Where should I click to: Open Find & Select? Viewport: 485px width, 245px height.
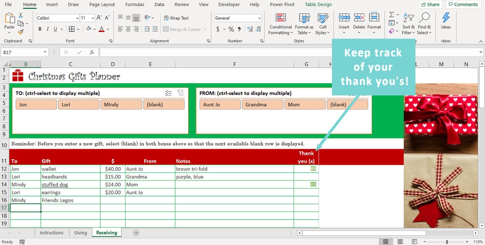tap(424, 24)
